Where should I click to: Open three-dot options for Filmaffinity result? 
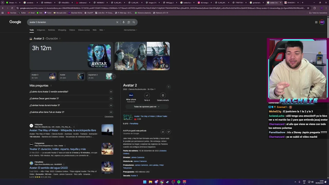[64, 164]
